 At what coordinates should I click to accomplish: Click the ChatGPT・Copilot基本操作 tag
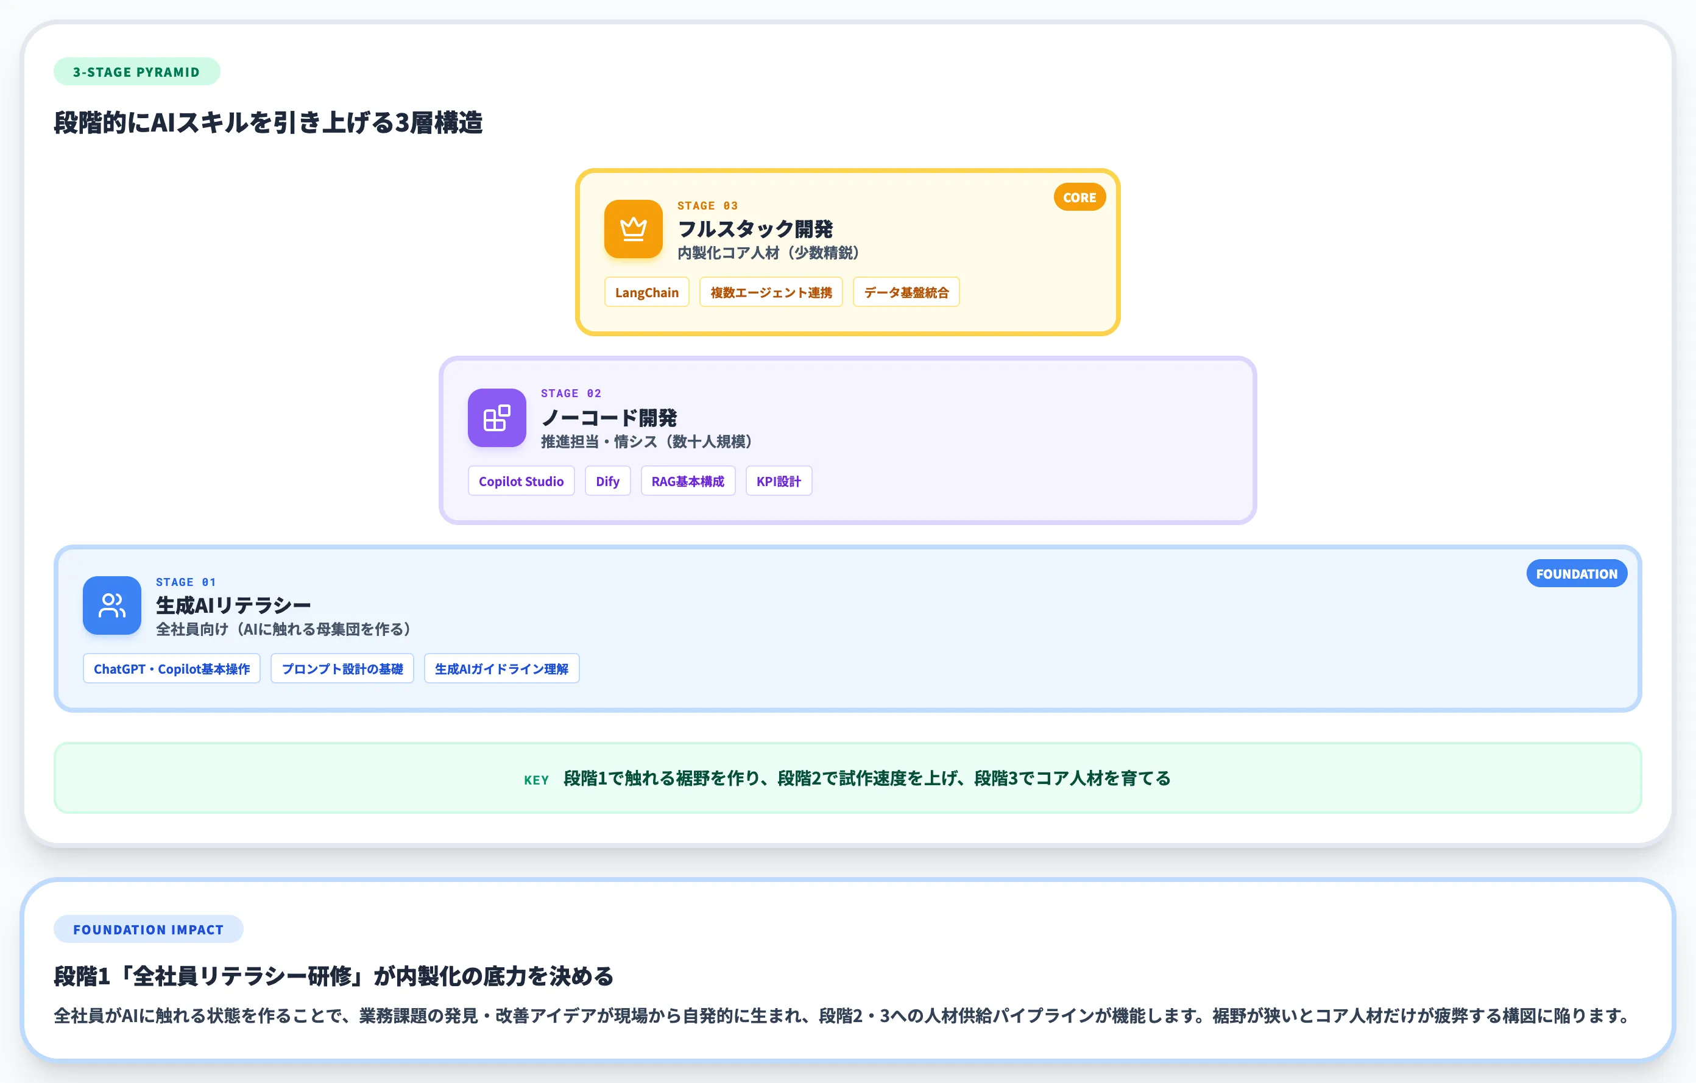coord(172,668)
